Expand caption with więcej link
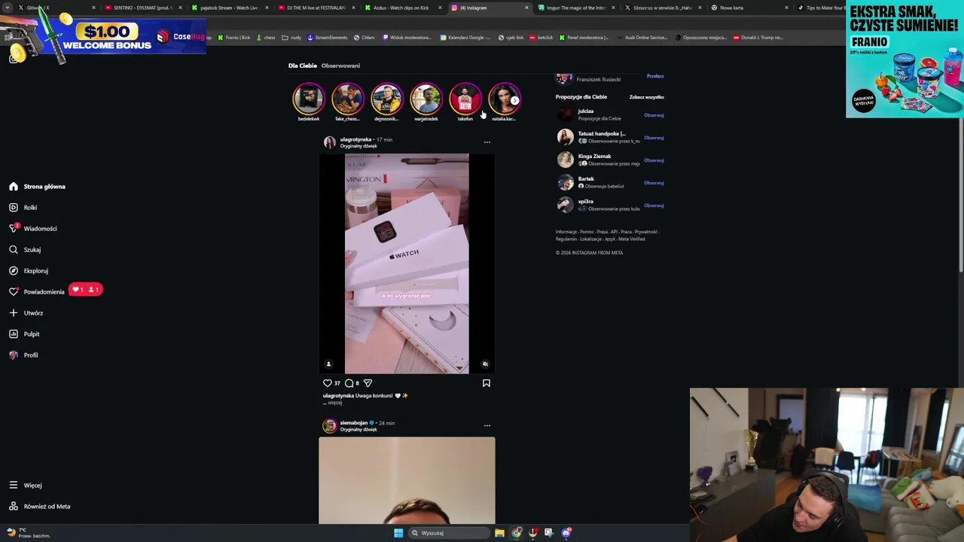 [x=334, y=403]
